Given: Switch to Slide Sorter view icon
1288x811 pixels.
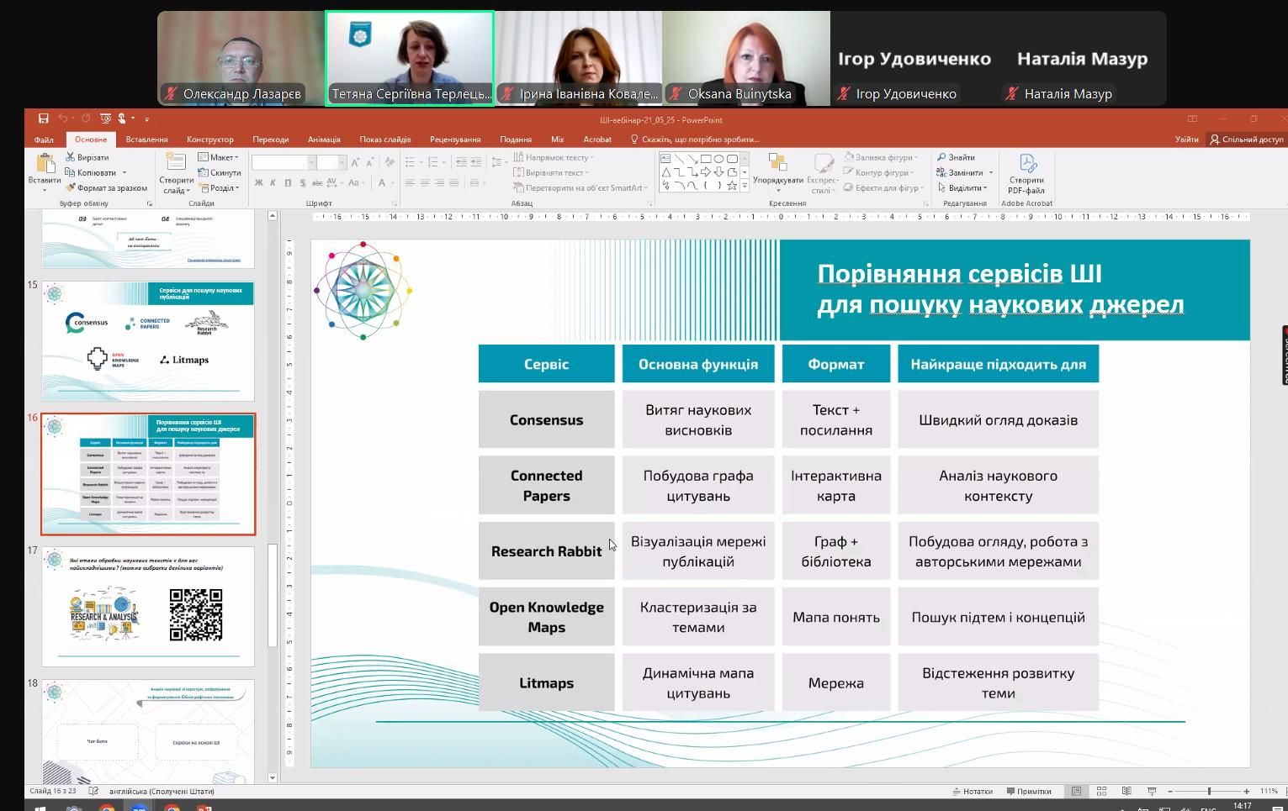Looking at the screenshot, I should [1101, 791].
